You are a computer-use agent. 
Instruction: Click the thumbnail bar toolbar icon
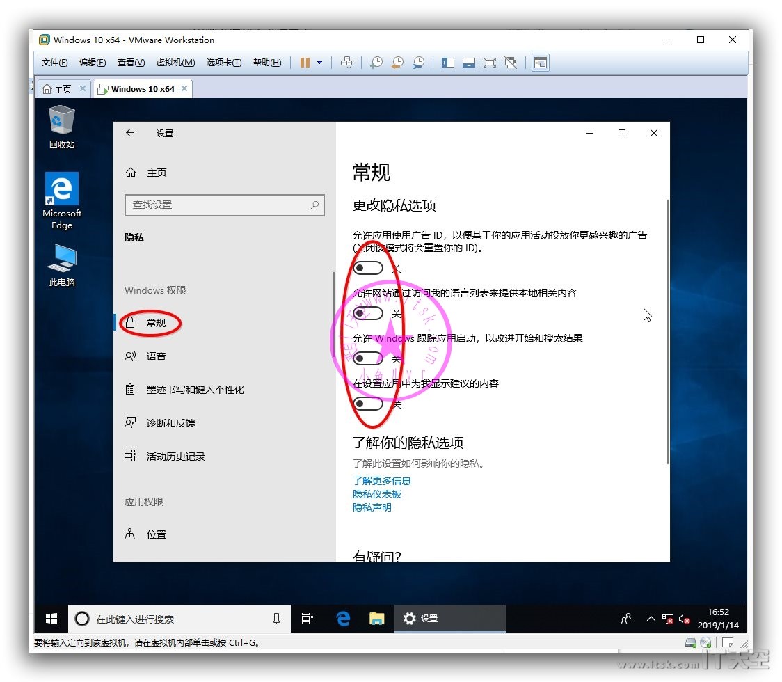click(x=469, y=63)
